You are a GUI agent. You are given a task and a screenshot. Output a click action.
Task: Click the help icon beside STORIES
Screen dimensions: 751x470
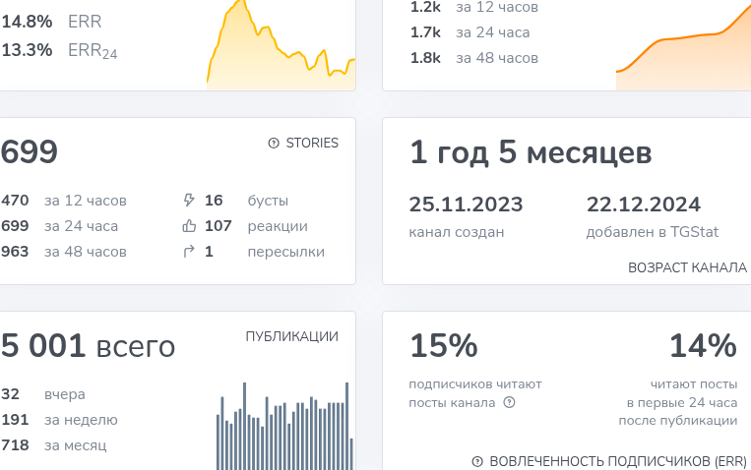274,143
